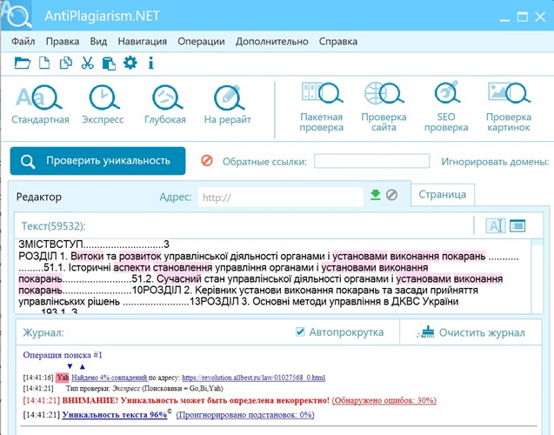Open the Дополнительно menu

(x=271, y=42)
